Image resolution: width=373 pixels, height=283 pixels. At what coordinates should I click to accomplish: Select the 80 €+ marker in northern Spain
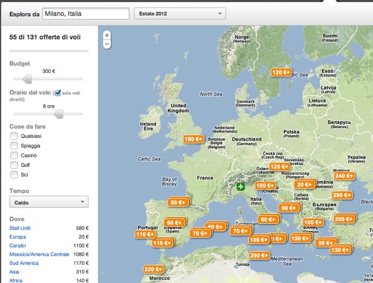(x=178, y=203)
